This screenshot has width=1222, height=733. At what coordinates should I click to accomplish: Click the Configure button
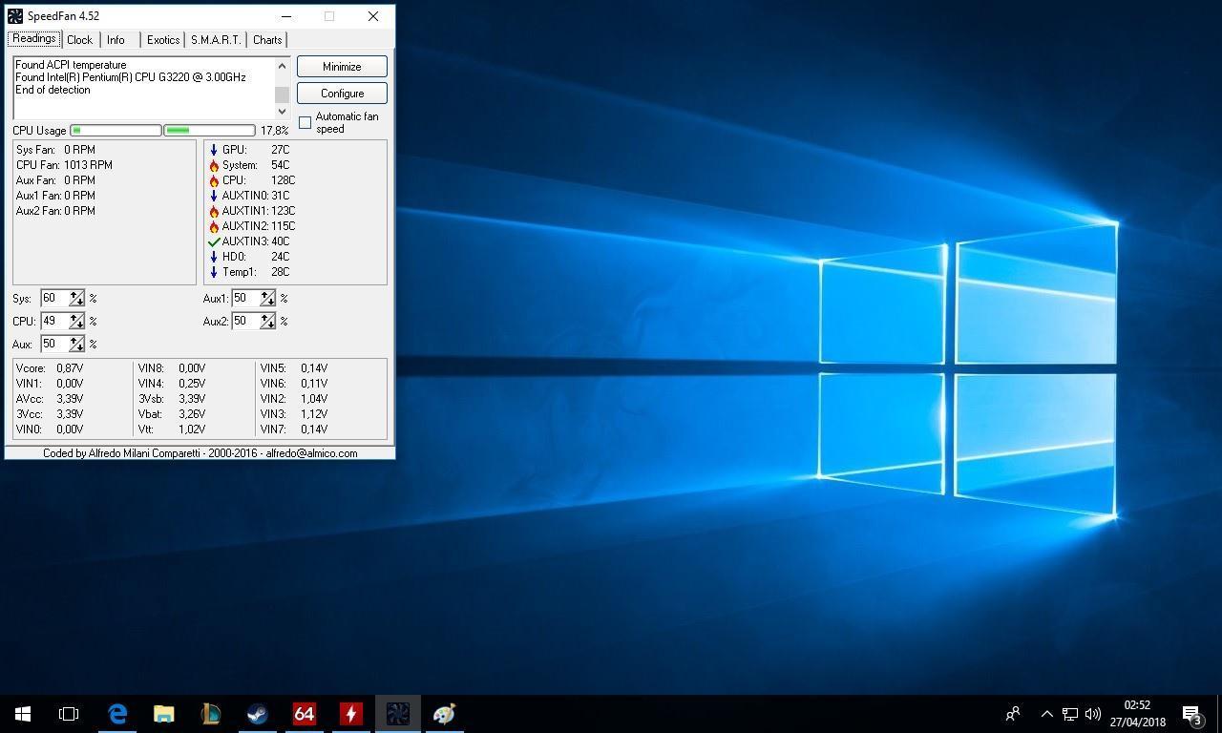(x=342, y=94)
